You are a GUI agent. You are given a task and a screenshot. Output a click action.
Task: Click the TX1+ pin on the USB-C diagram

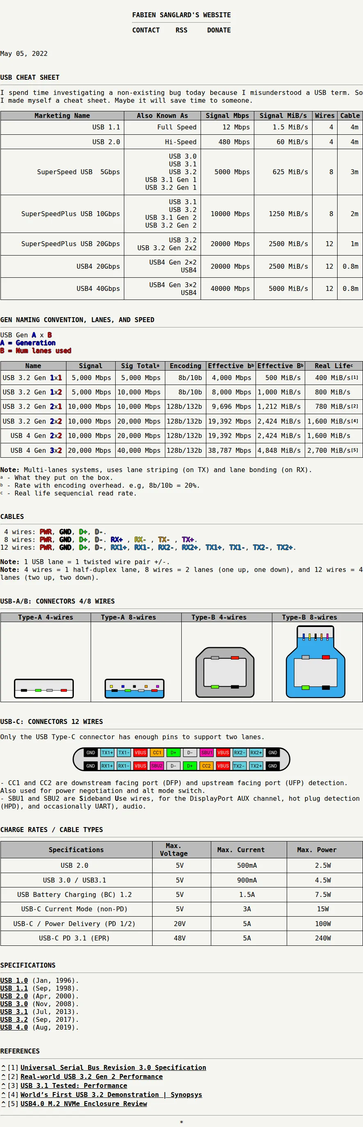[107, 753]
